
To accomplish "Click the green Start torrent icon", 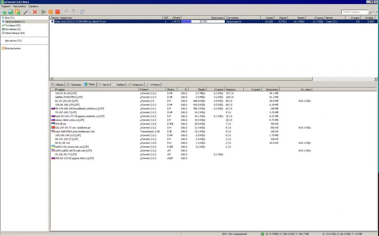I will (44, 12).
